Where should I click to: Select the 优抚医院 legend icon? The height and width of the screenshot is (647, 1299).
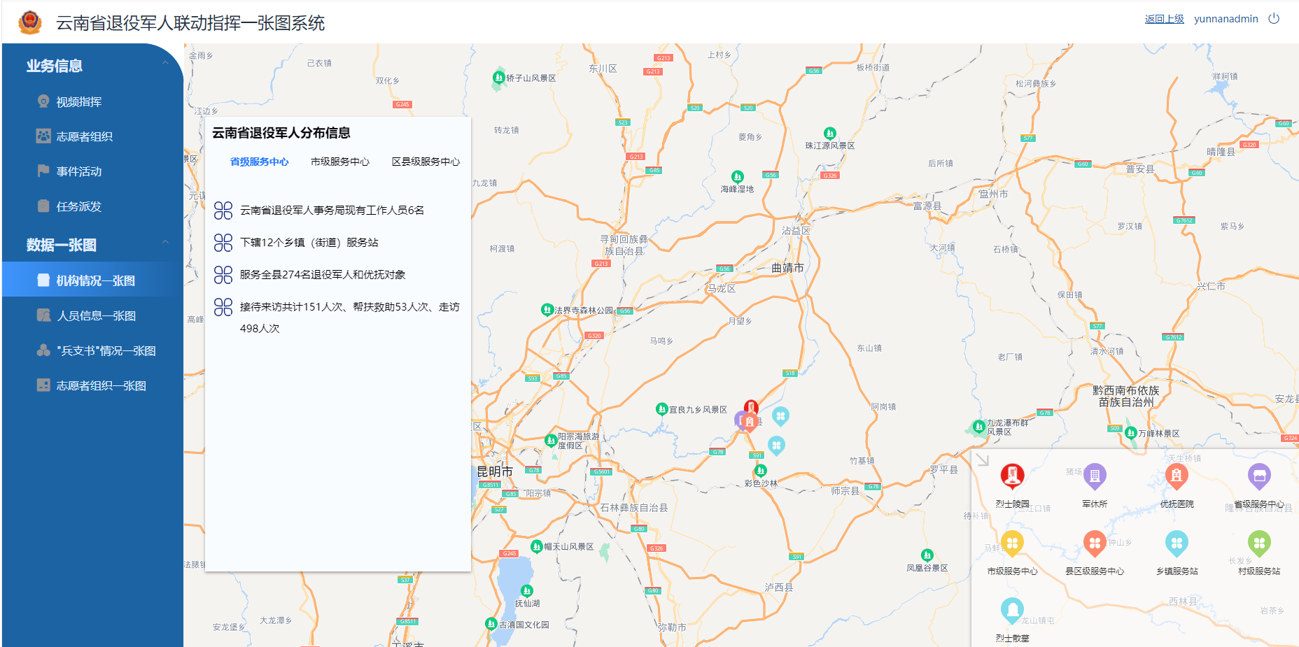[x=1177, y=476]
